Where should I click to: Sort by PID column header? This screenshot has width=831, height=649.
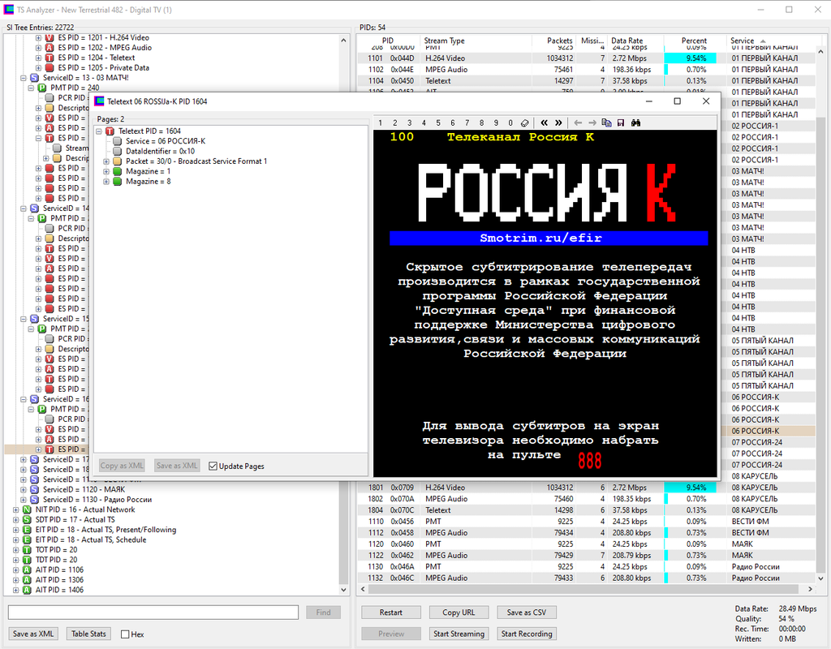click(x=388, y=41)
